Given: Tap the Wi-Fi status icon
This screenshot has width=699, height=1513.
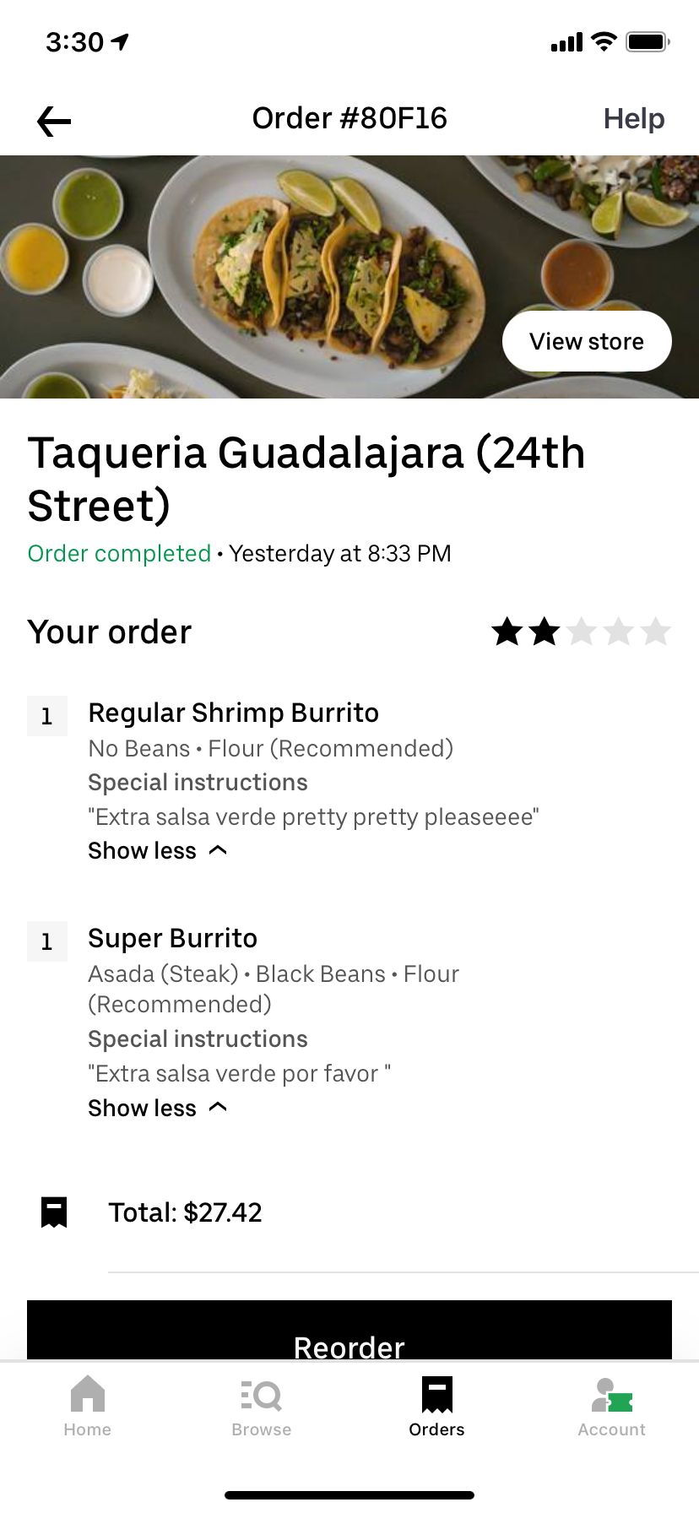Looking at the screenshot, I should pyautogui.click(x=604, y=41).
